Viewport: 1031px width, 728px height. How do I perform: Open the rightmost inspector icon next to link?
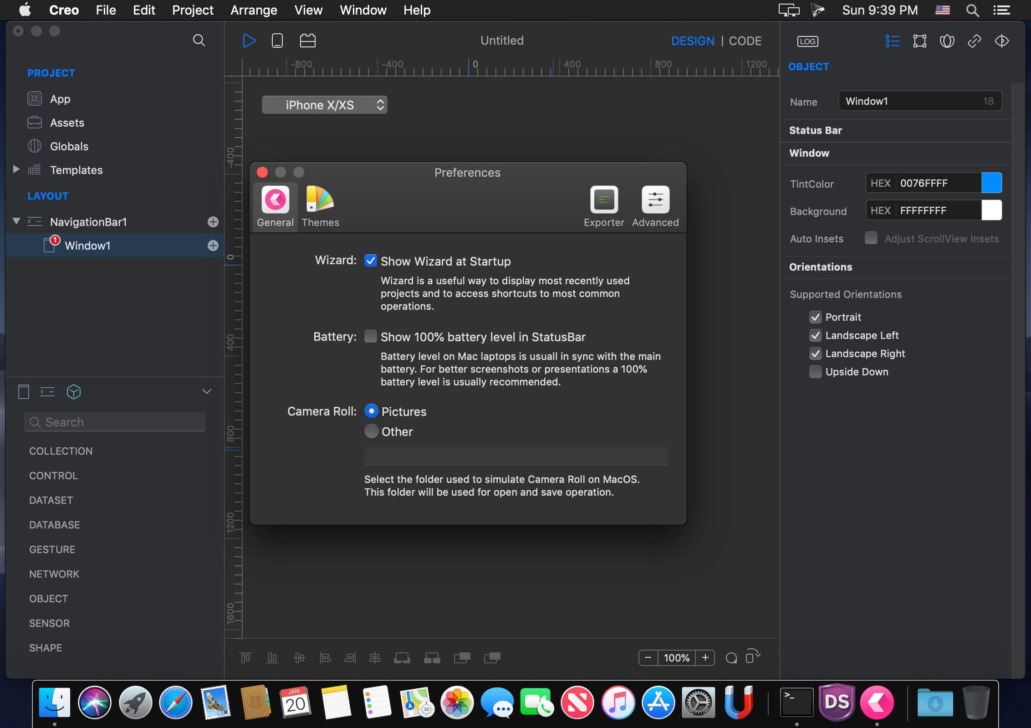pos(1001,41)
